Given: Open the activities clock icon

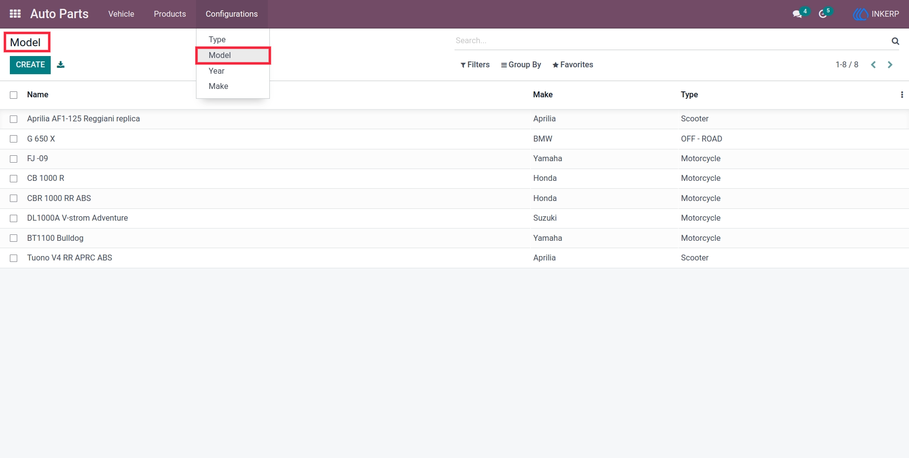Looking at the screenshot, I should tap(823, 14).
